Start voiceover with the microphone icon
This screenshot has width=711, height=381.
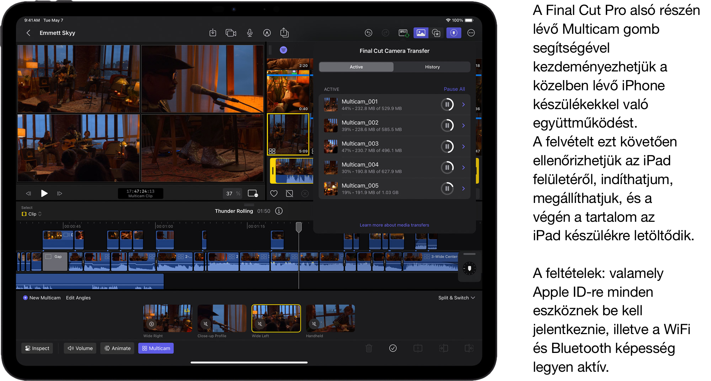[250, 33]
